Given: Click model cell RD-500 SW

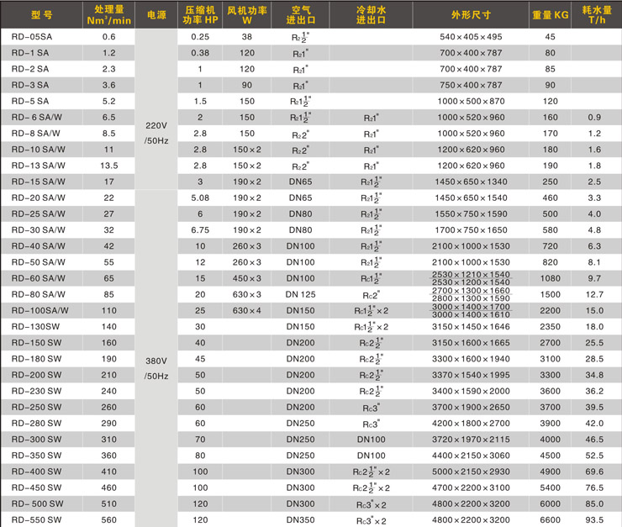Looking at the screenshot, I should point(37,503).
